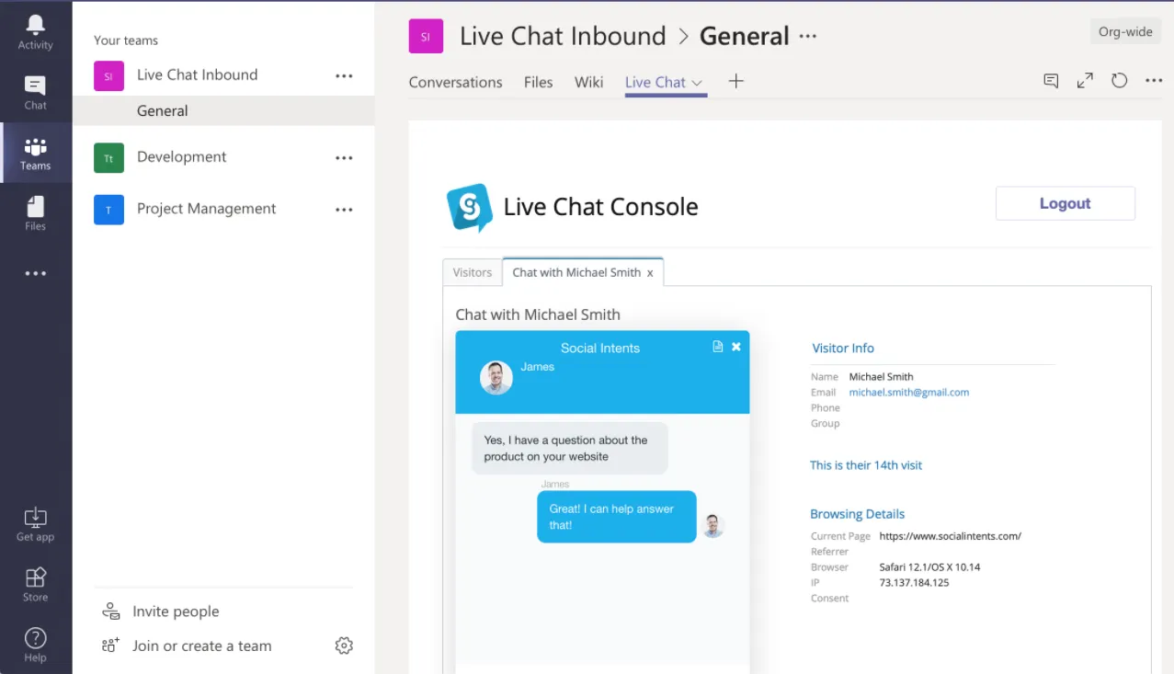This screenshot has width=1174, height=674.
Task: Open more tab options ellipsis at top right
Action: 1154,81
